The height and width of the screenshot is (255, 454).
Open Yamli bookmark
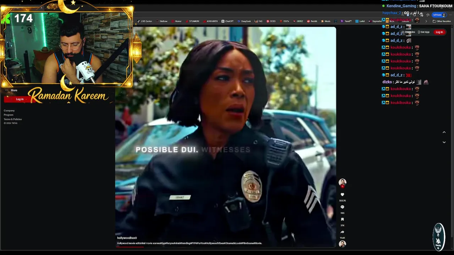click(346, 21)
